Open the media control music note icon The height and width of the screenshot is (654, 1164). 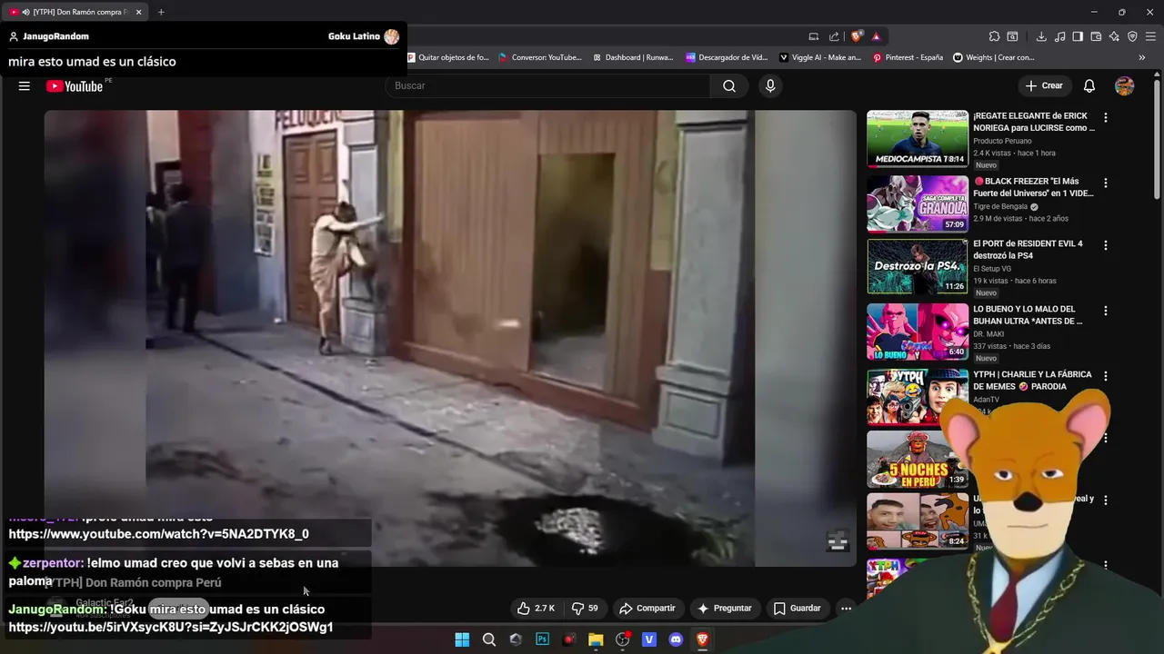pos(1059,36)
